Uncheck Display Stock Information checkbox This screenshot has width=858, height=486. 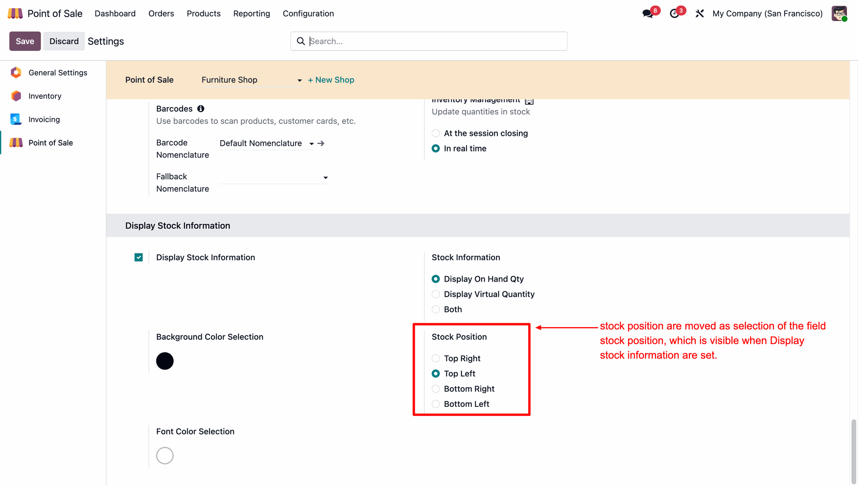139,258
